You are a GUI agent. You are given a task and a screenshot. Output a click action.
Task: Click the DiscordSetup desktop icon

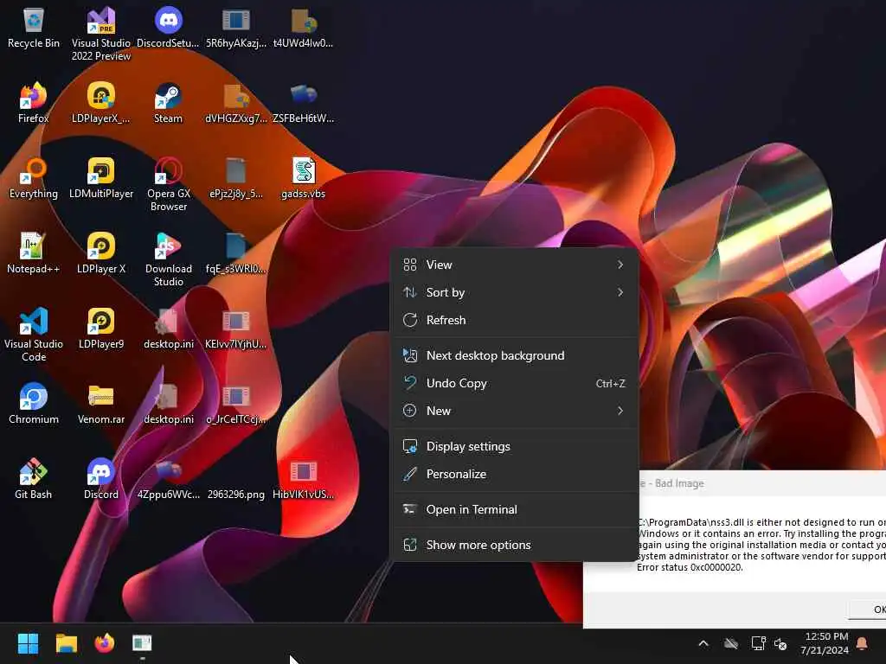click(169, 29)
